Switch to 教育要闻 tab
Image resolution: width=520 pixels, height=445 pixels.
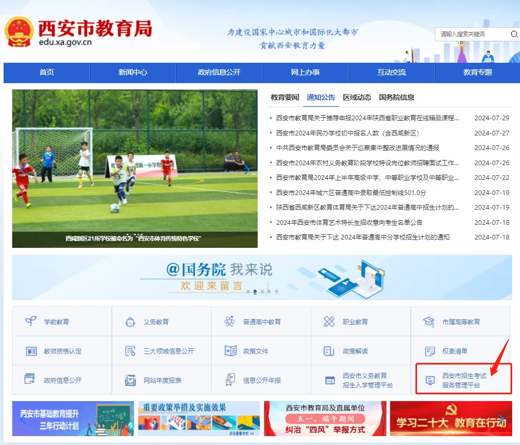pyautogui.click(x=285, y=97)
